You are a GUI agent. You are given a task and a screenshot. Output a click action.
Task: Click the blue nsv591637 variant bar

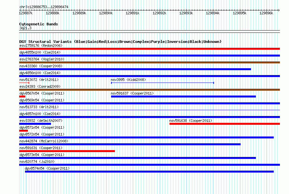183,97
